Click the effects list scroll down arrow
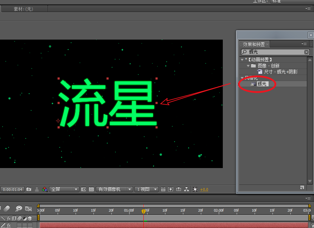This screenshot has width=314, height=228. tap(310, 181)
